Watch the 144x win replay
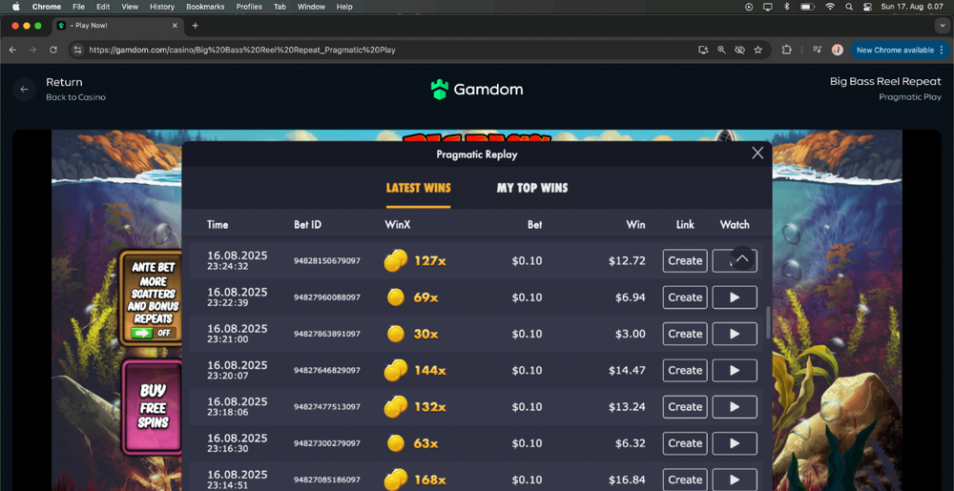Viewport: 954px width, 491px height. coord(735,370)
